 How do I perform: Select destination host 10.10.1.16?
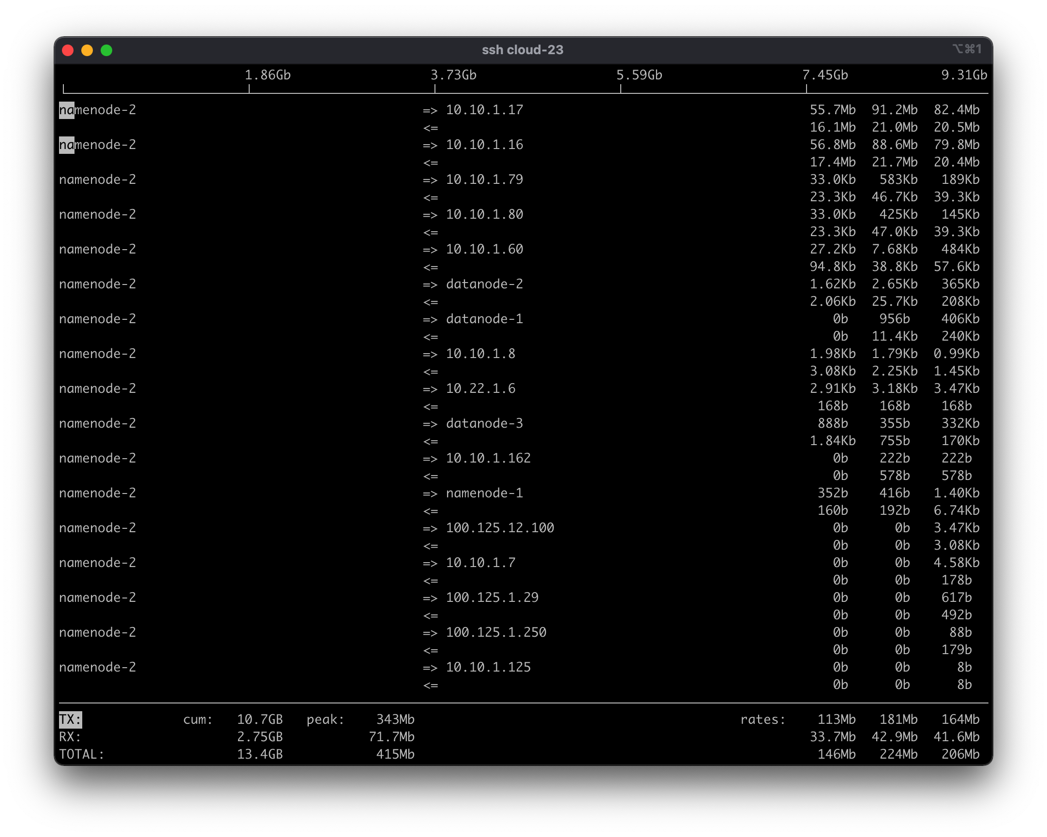click(484, 145)
